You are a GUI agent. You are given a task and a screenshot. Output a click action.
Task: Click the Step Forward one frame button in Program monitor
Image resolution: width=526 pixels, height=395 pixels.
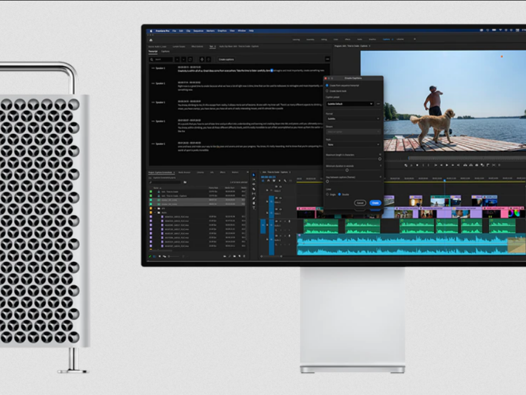(452, 165)
